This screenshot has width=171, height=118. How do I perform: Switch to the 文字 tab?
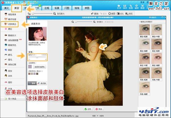pos(37,8)
